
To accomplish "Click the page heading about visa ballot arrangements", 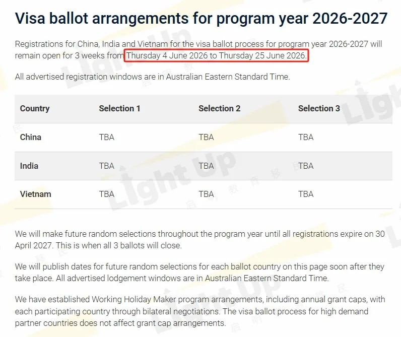I will (x=202, y=19).
